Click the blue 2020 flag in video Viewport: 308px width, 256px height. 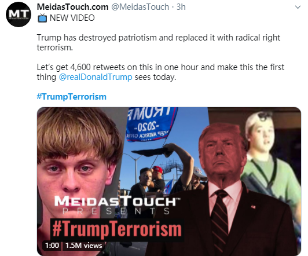pos(151,124)
